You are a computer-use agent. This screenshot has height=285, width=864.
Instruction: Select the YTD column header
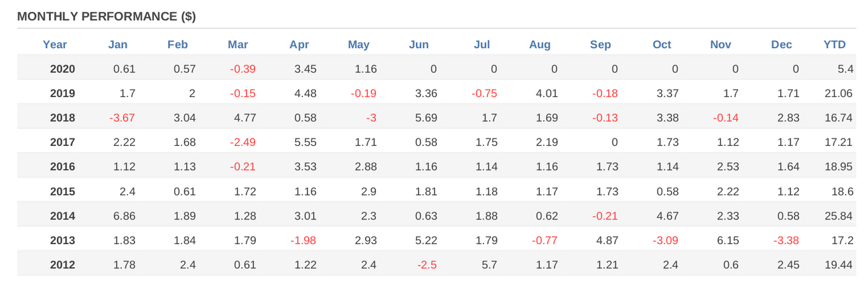click(x=835, y=45)
